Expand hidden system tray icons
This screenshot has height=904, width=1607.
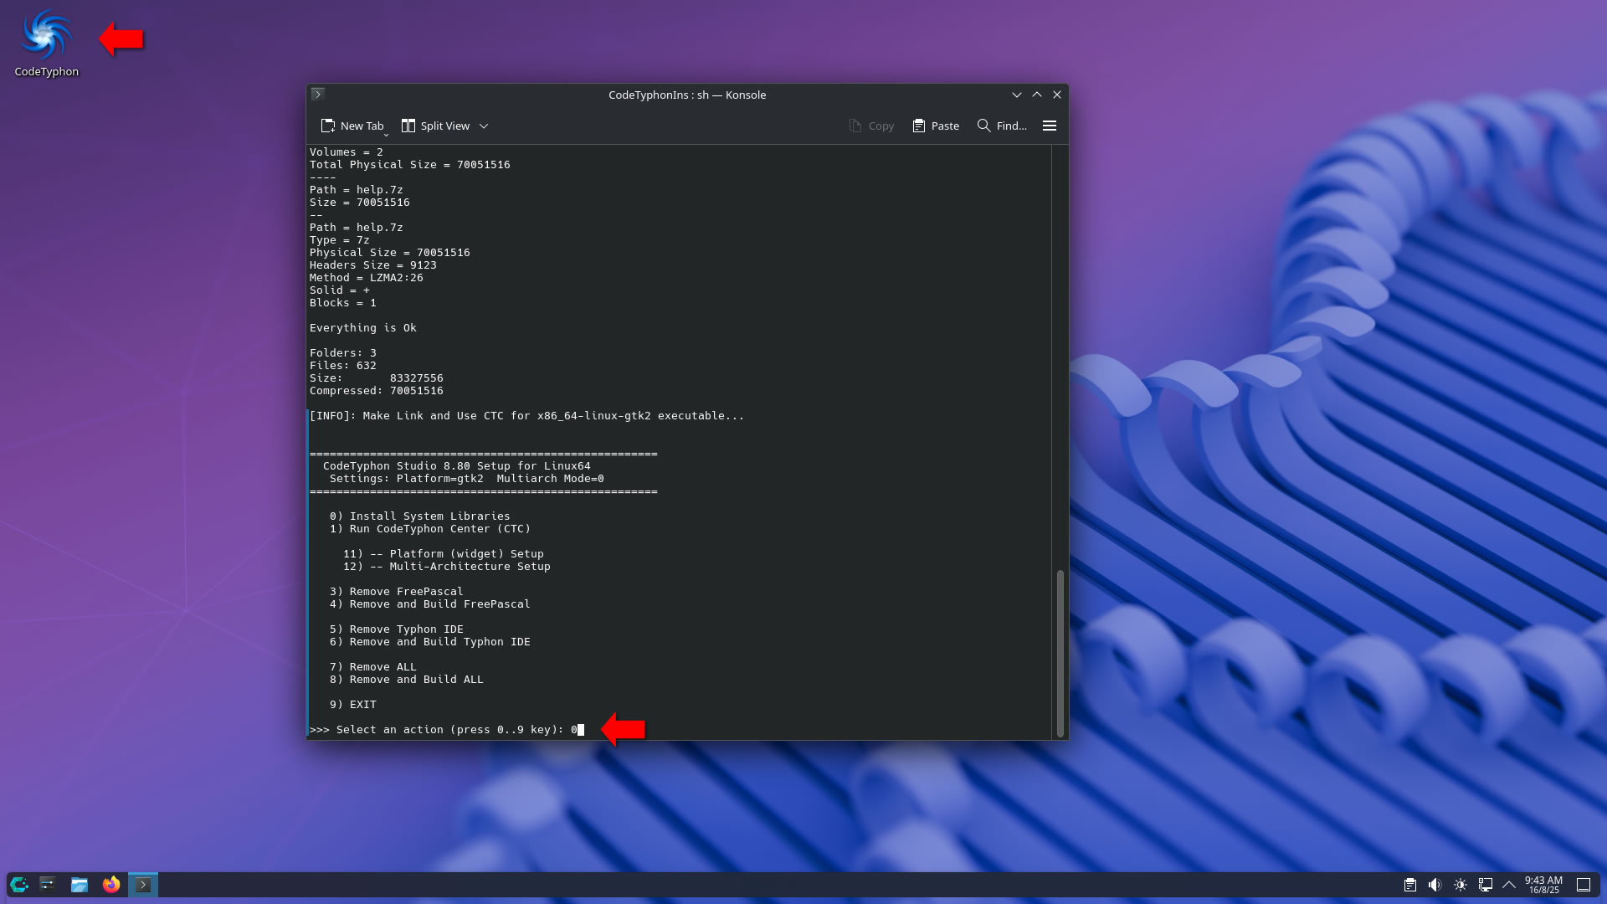(1509, 885)
